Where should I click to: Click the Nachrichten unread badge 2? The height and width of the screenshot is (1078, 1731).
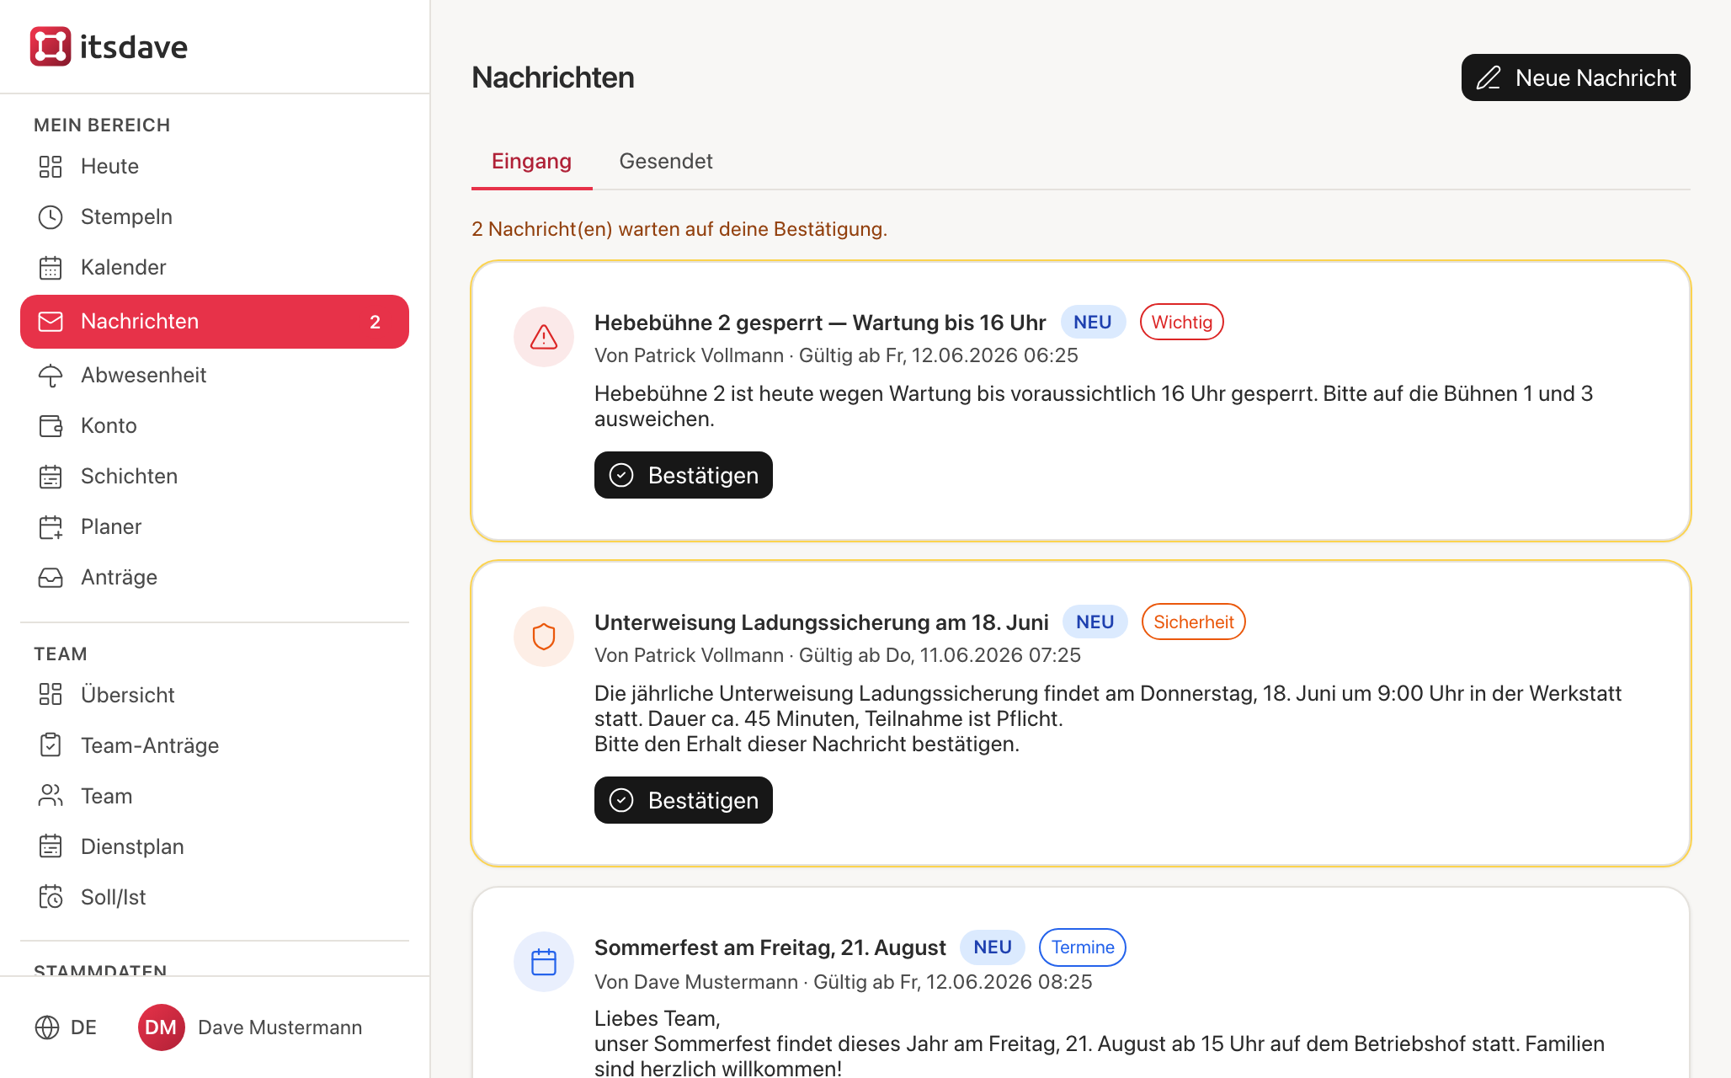click(375, 322)
